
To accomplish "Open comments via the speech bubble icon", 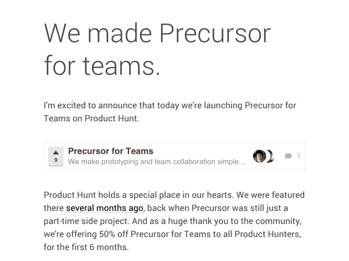I will 288,156.
